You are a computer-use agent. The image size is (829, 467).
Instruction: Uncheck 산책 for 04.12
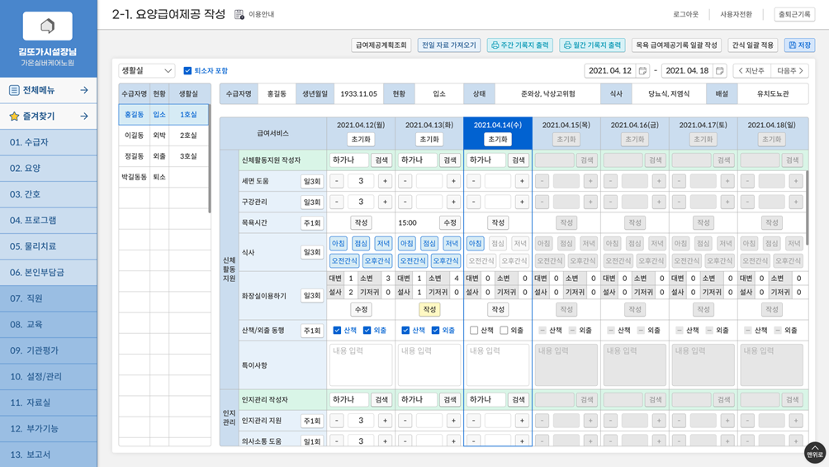(337, 331)
